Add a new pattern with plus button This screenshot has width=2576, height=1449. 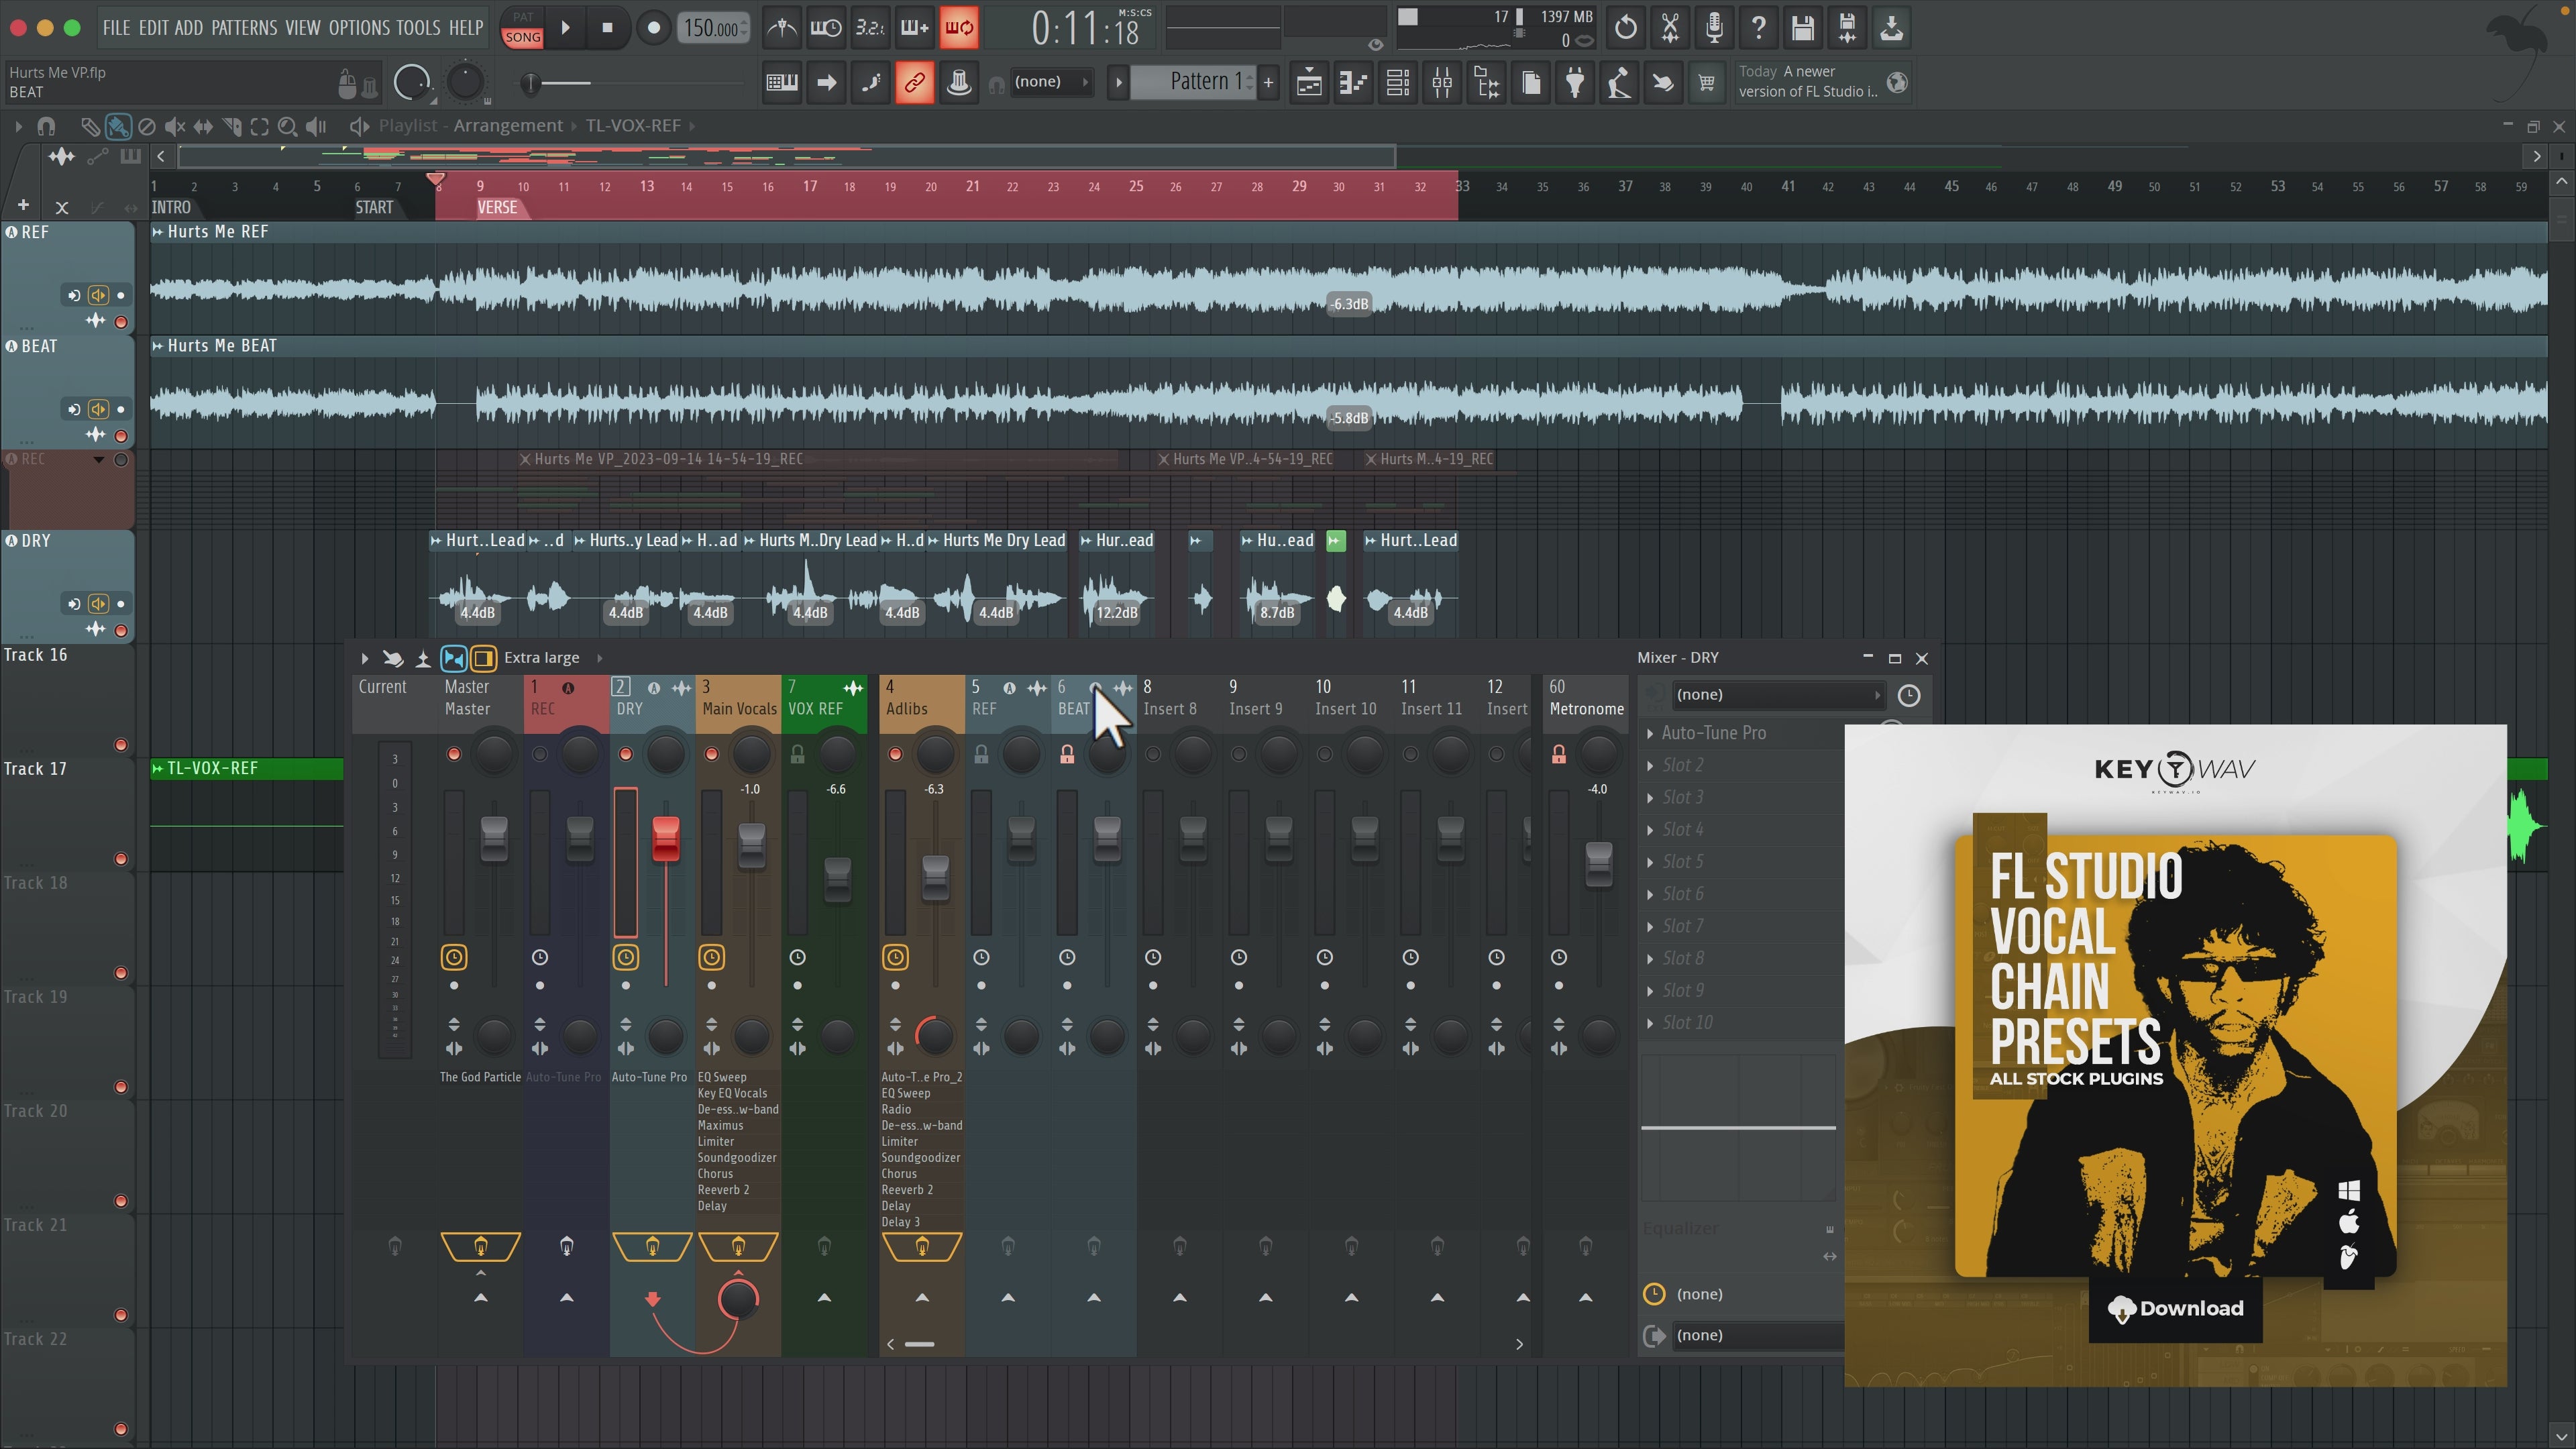coord(1268,83)
